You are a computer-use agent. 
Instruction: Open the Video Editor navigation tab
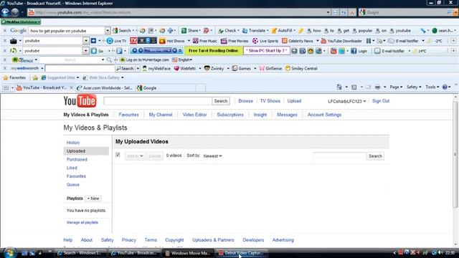[194, 115]
